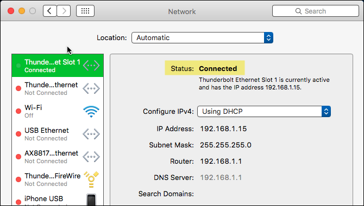The image size is (364, 206).
Task: Click the red status dot next to Wi-Fi
Action: [x=18, y=111]
